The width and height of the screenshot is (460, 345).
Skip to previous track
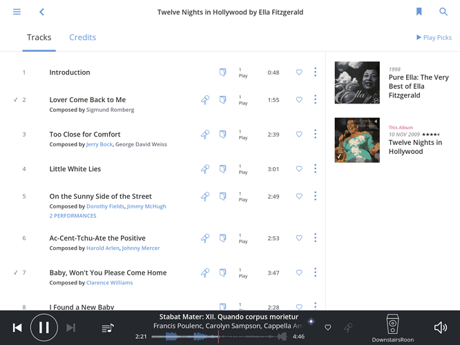tap(17, 328)
